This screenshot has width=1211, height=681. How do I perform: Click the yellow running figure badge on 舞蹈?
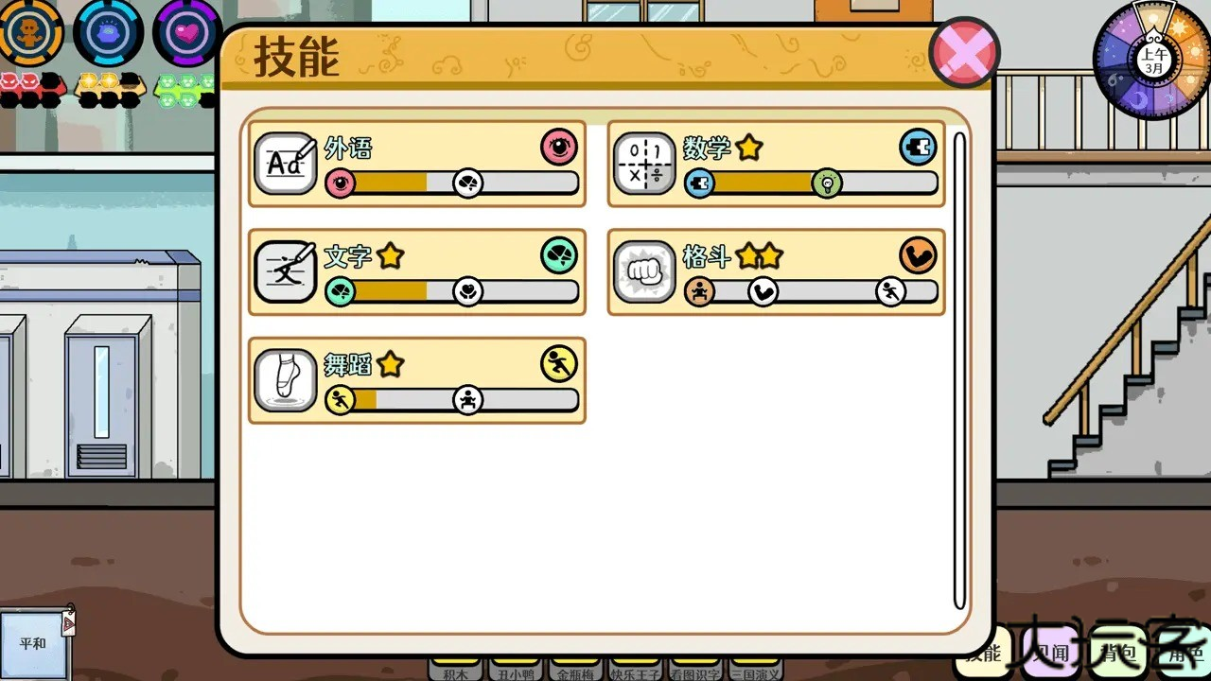pos(559,364)
